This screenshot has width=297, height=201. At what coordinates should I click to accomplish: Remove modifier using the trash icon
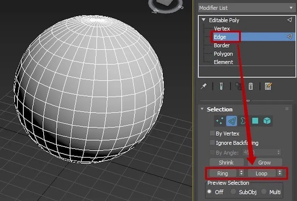tap(251, 86)
